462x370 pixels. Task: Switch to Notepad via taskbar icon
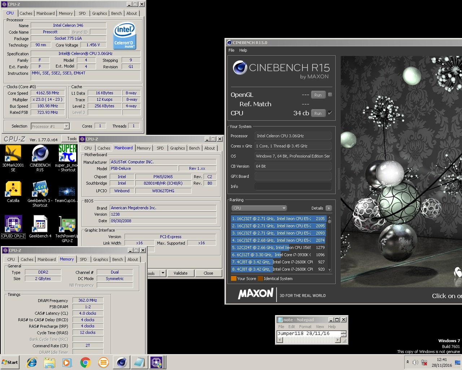click(139, 362)
